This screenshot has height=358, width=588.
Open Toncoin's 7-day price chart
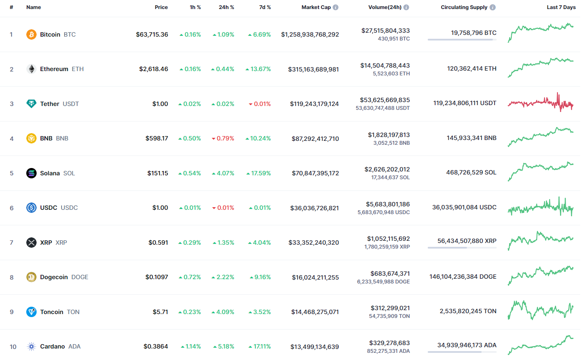pyautogui.click(x=541, y=310)
